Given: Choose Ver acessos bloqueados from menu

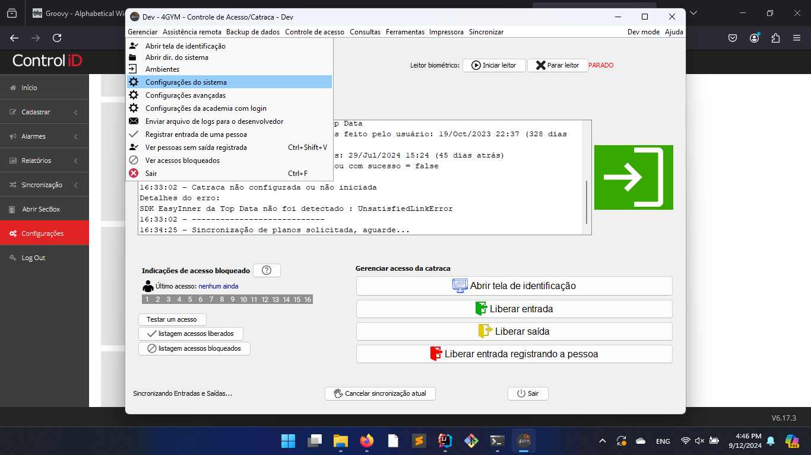Looking at the screenshot, I should (x=182, y=161).
